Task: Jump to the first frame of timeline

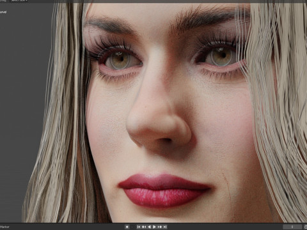Action: click(139, 227)
